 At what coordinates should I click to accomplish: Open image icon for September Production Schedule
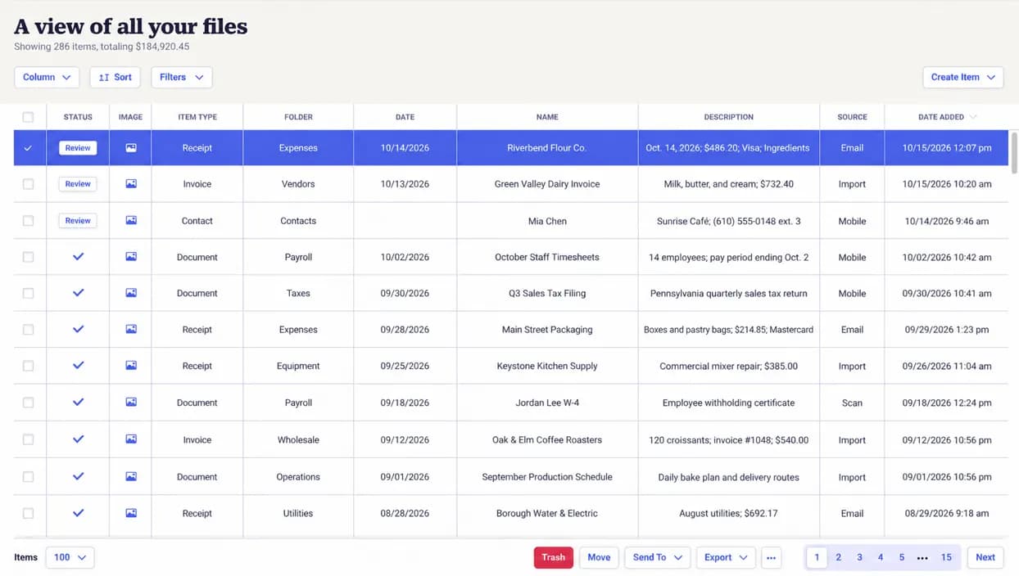coord(131,476)
